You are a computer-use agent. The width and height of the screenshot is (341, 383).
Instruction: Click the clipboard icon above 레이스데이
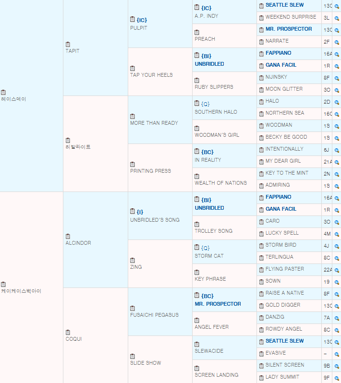(3, 92)
